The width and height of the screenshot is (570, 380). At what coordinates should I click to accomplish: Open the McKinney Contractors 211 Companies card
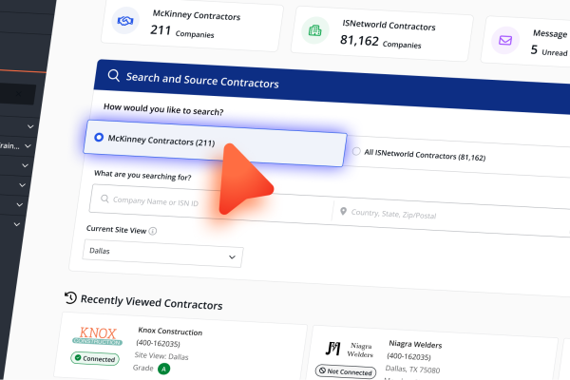(x=192, y=24)
